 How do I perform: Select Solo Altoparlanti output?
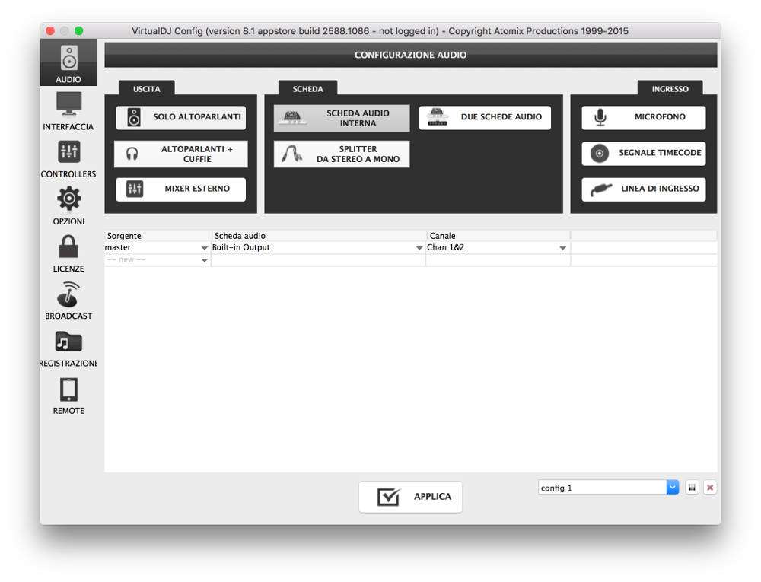tap(181, 117)
